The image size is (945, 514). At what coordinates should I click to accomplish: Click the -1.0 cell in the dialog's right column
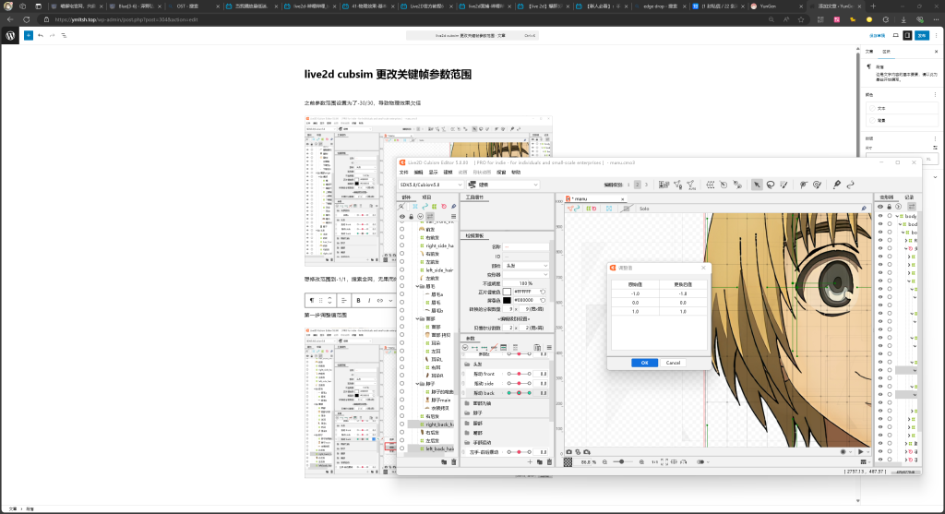pyautogui.click(x=683, y=293)
